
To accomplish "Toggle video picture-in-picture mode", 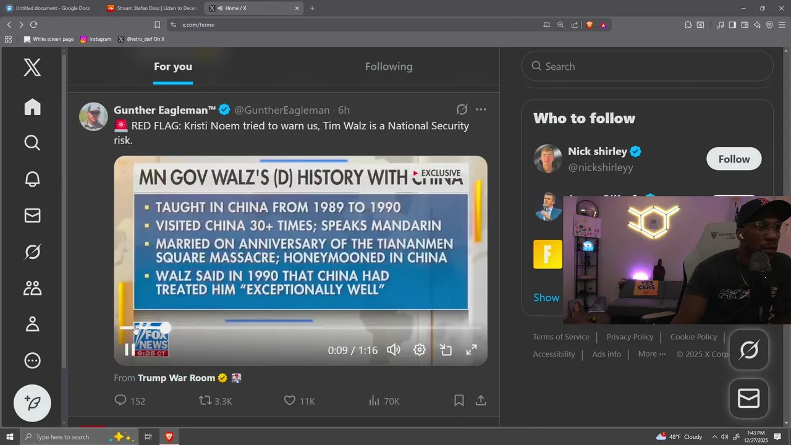I will [x=446, y=350].
